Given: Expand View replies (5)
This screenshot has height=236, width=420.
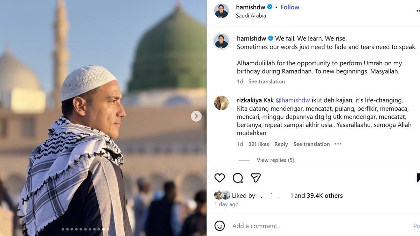Looking at the screenshot, I should click(x=275, y=160).
